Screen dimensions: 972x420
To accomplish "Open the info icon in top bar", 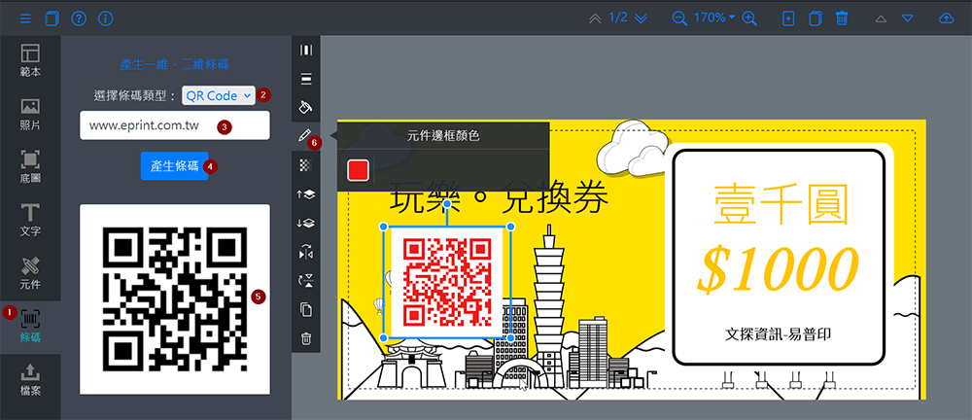I will 105,18.
